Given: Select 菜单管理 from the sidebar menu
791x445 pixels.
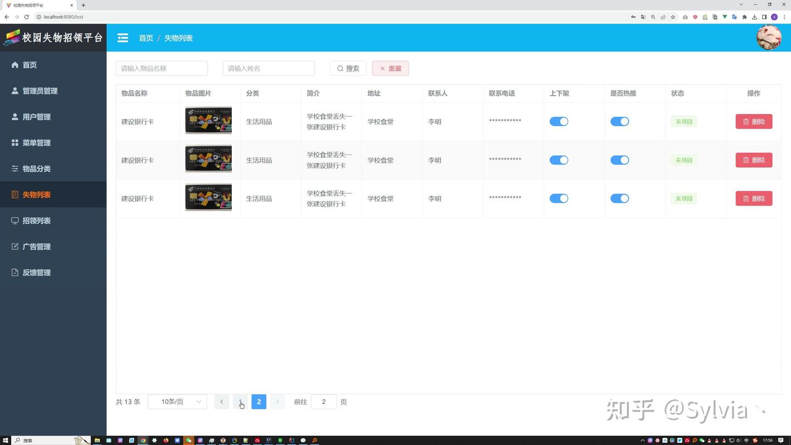Looking at the screenshot, I should coord(37,142).
